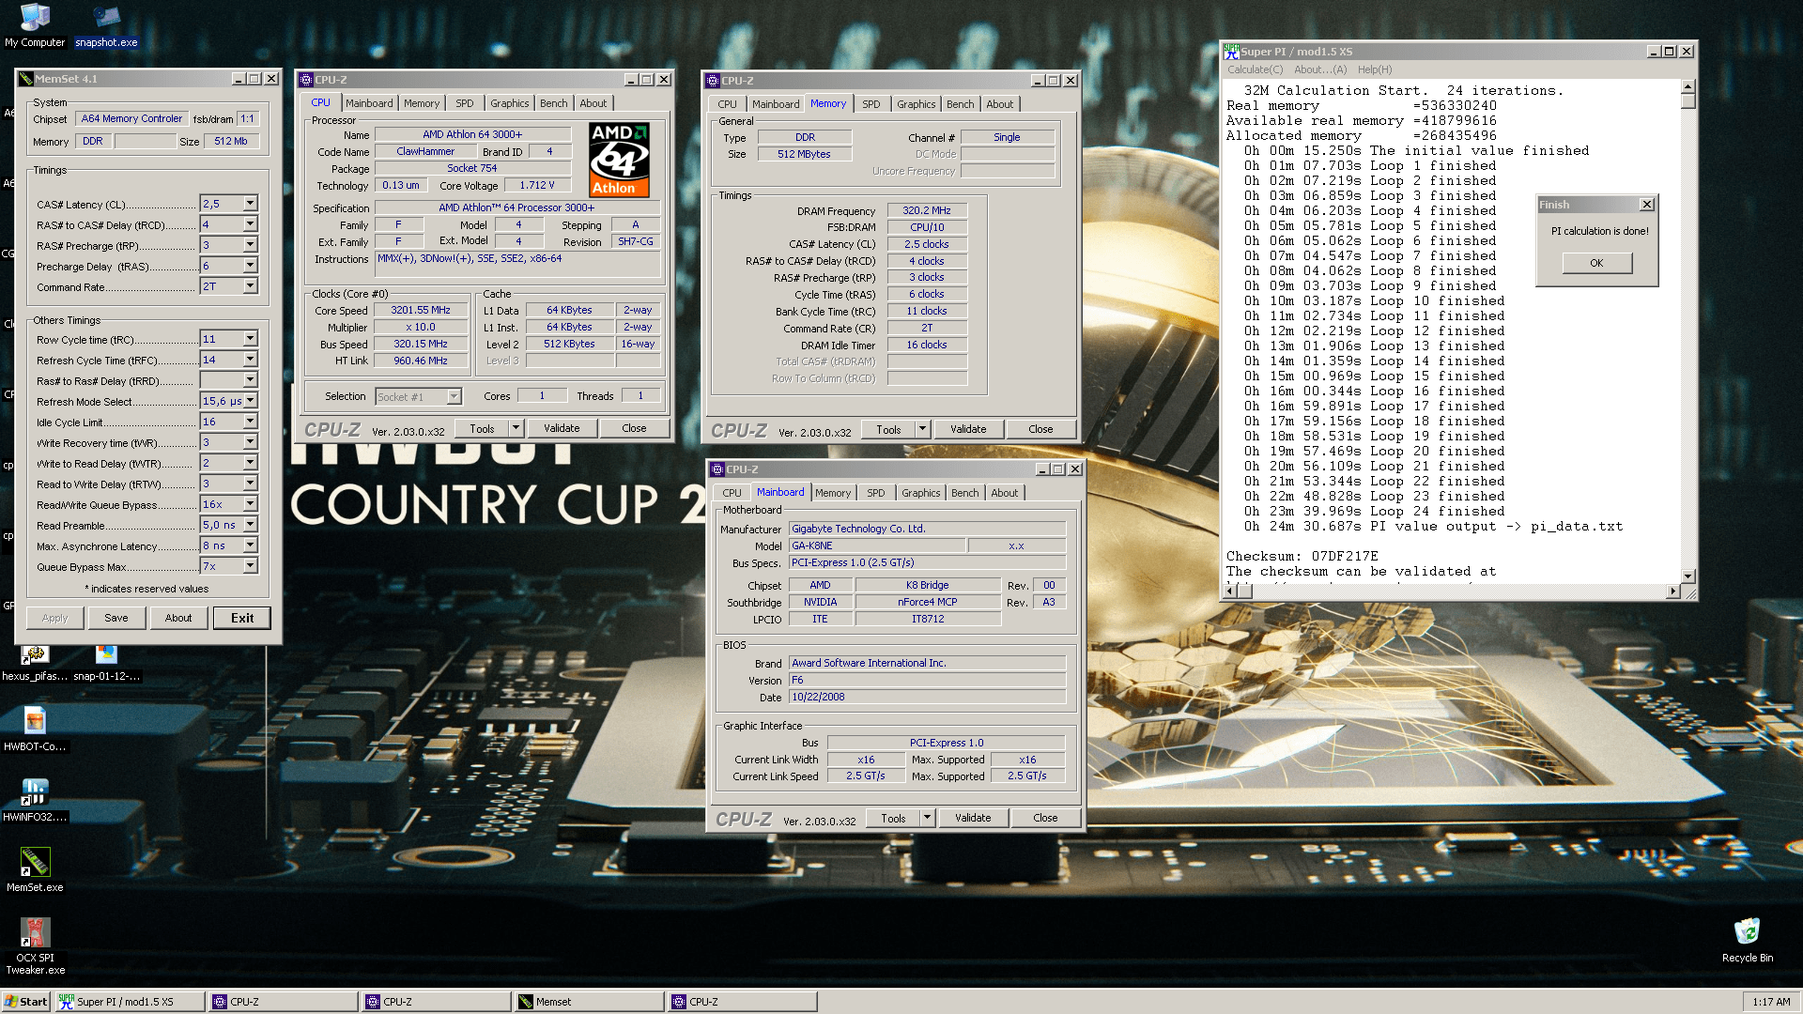This screenshot has height=1014, width=1803.
Task: Click OK in the Finish dialog
Action: pyautogui.click(x=1596, y=263)
